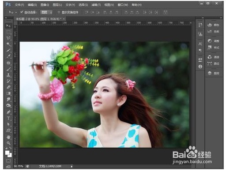Select the Brush tool
Image resolution: width=226 pixels, height=171 pixels.
tap(8, 69)
